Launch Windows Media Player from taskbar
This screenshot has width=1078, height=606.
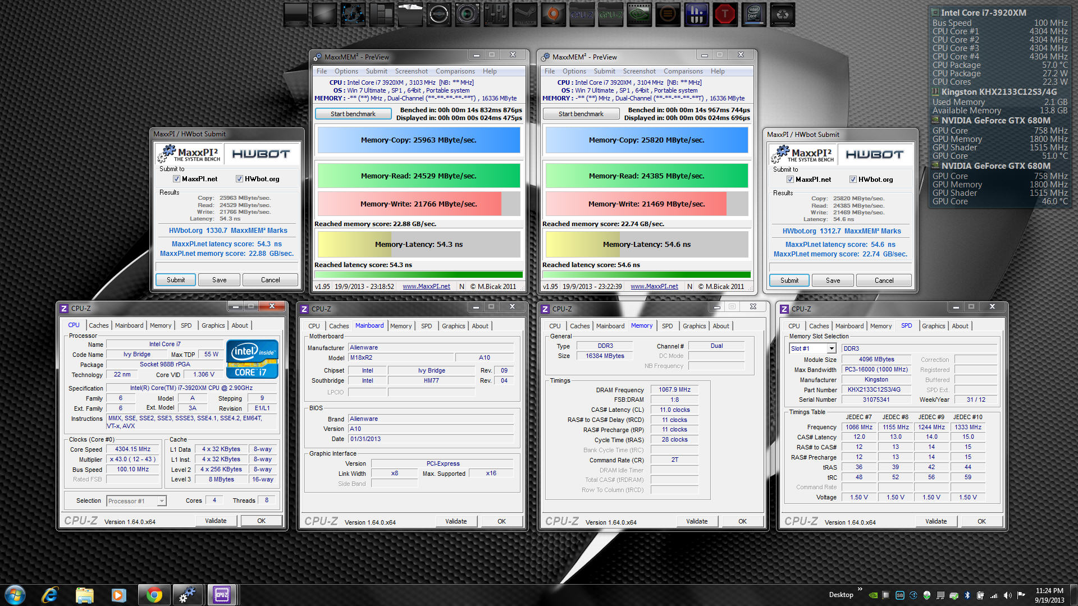[x=118, y=595]
